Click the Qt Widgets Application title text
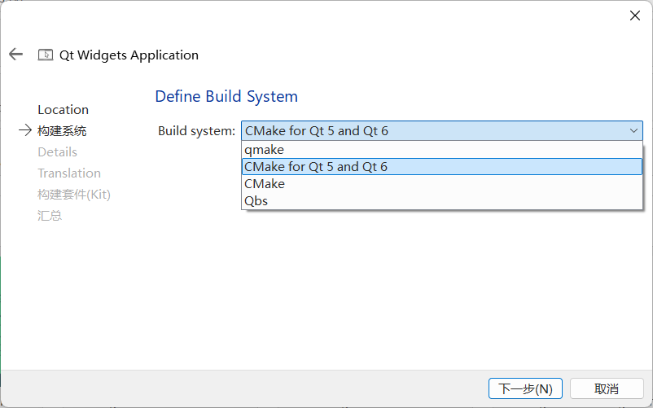The width and height of the screenshot is (653, 408). click(129, 55)
